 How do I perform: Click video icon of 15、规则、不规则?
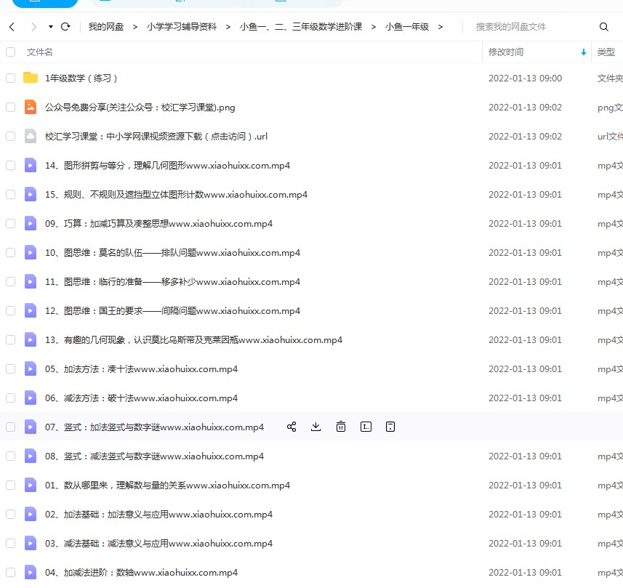[x=31, y=194]
